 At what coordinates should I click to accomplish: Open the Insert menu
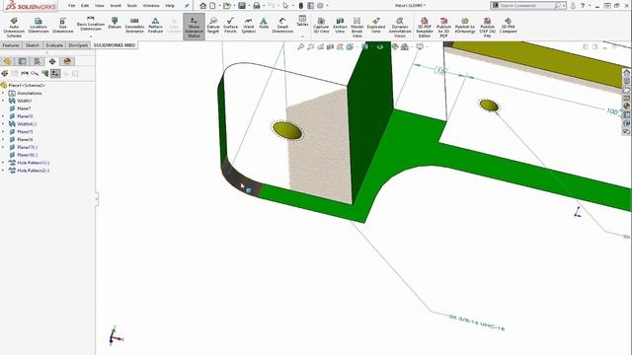pos(116,6)
